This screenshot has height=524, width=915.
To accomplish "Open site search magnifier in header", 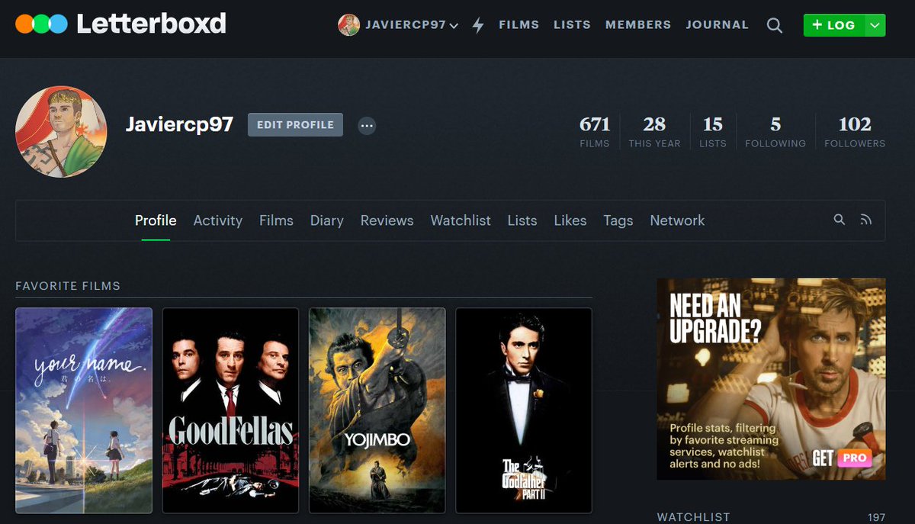I will [774, 25].
